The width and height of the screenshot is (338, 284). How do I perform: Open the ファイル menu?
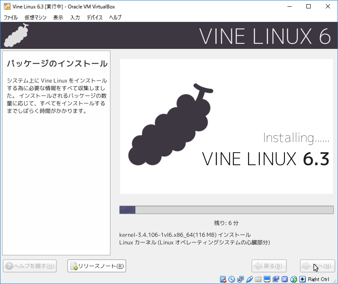10,17
